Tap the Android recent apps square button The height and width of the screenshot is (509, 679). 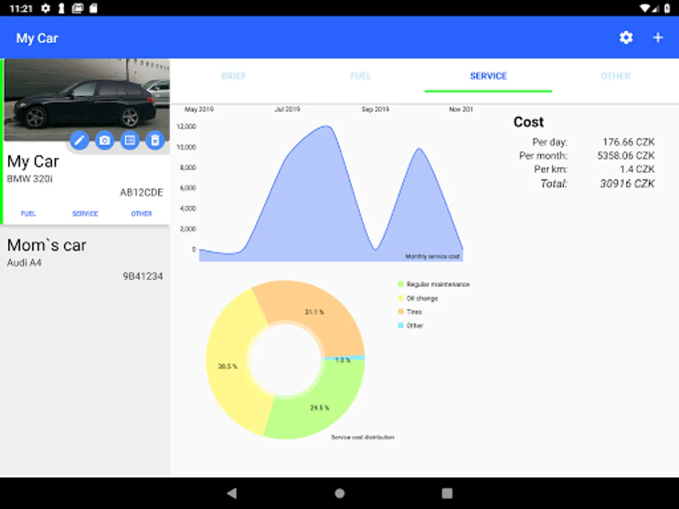[447, 493]
